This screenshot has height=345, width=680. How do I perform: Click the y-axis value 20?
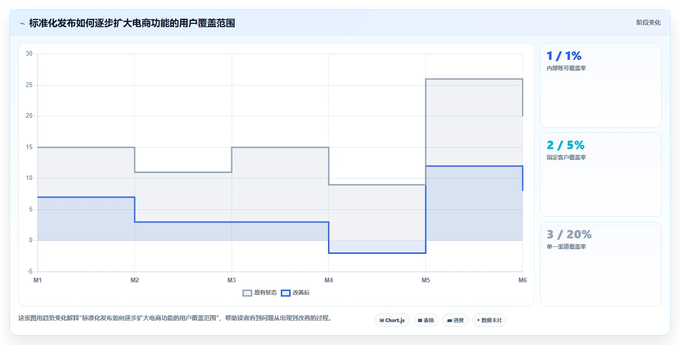coord(29,116)
